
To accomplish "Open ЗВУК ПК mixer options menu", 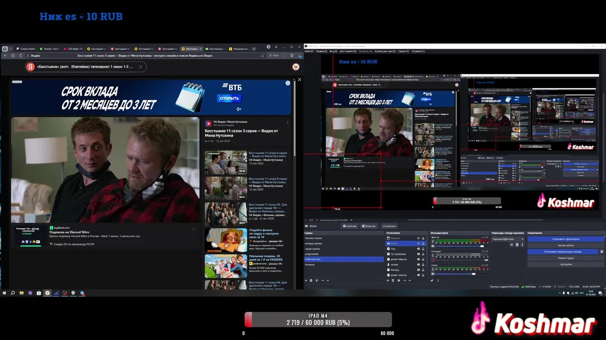I will pos(433,242).
